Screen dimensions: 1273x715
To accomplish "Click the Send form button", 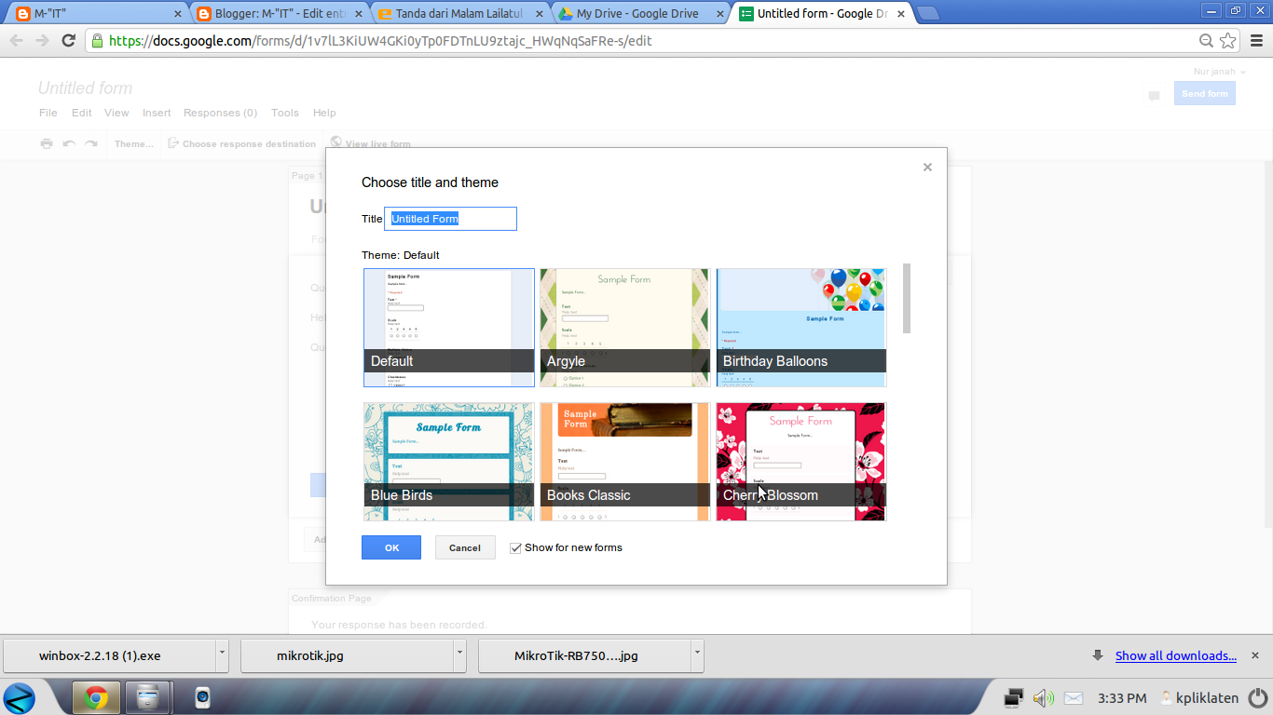I will click(x=1204, y=93).
